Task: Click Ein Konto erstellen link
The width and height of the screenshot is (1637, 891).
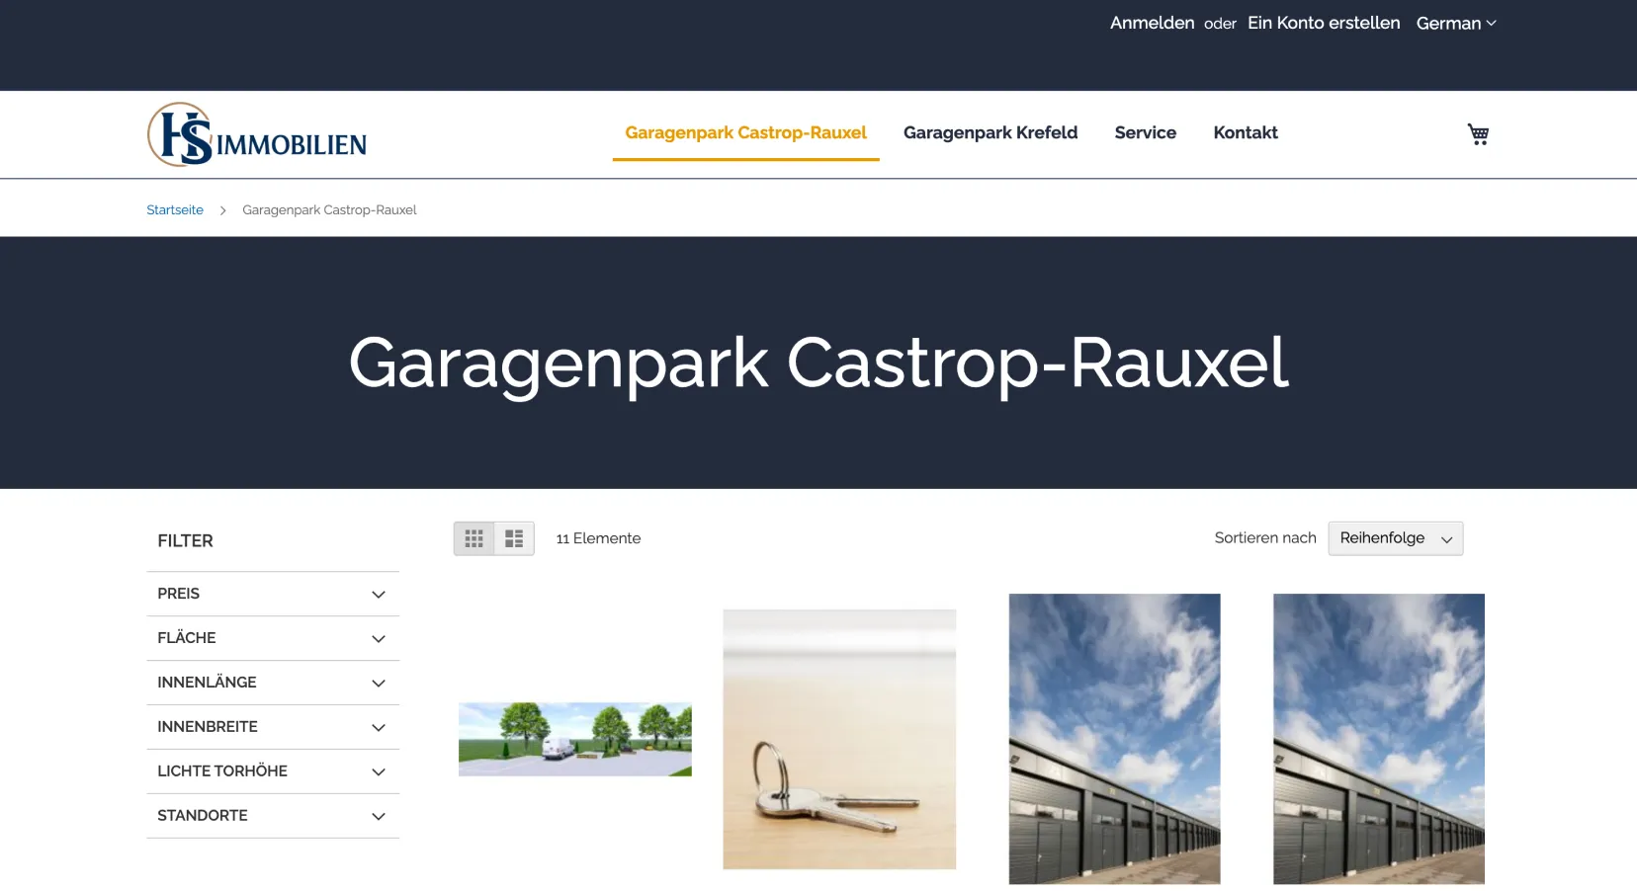Action: pyautogui.click(x=1323, y=23)
